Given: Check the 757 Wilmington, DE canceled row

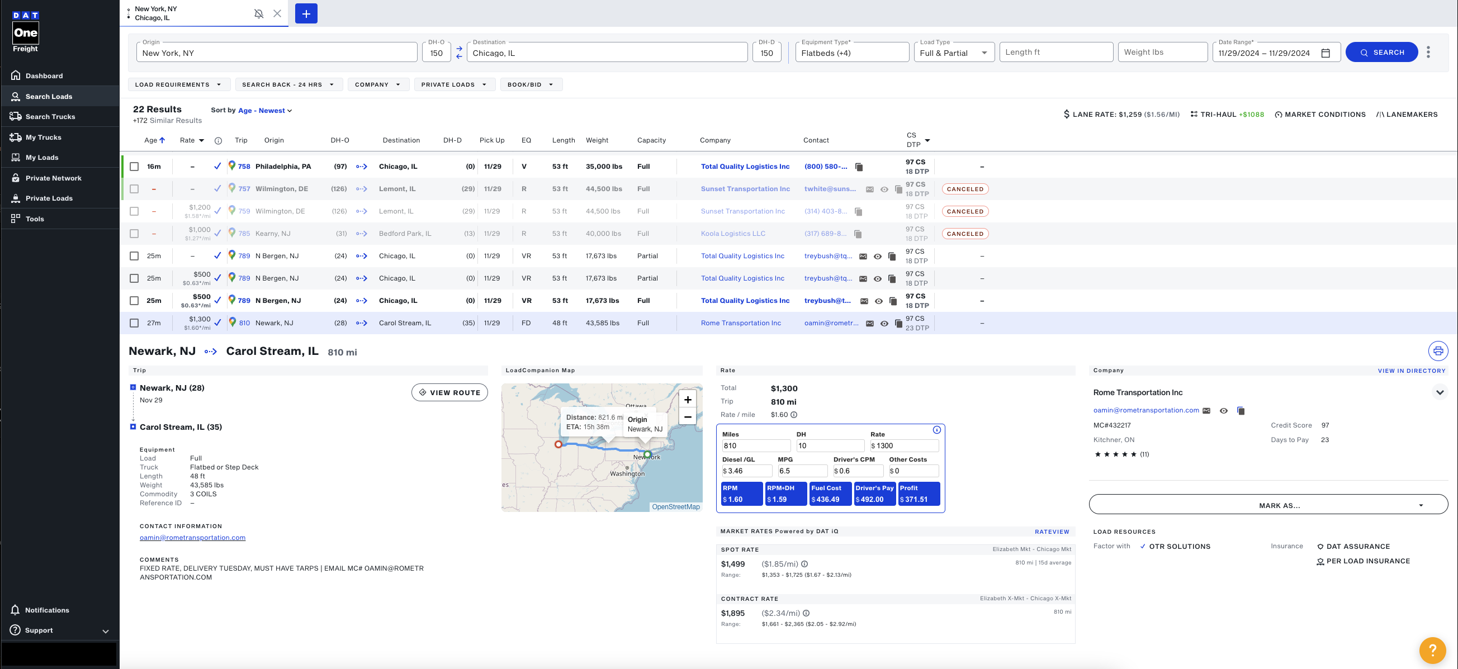Looking at the screenshot, I should click(x=134, y=189).
